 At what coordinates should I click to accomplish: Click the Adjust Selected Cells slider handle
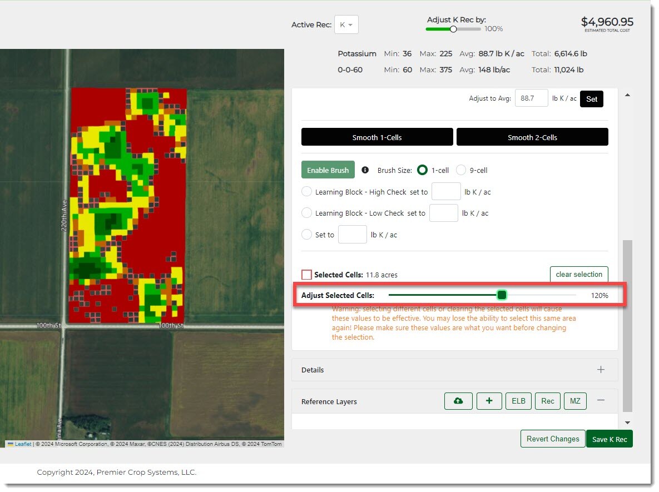point(502,295)
